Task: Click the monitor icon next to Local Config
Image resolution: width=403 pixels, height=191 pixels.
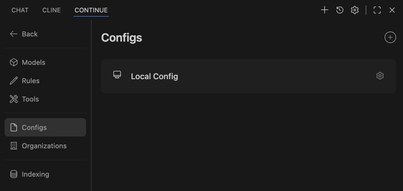Action: coord(117,75)
